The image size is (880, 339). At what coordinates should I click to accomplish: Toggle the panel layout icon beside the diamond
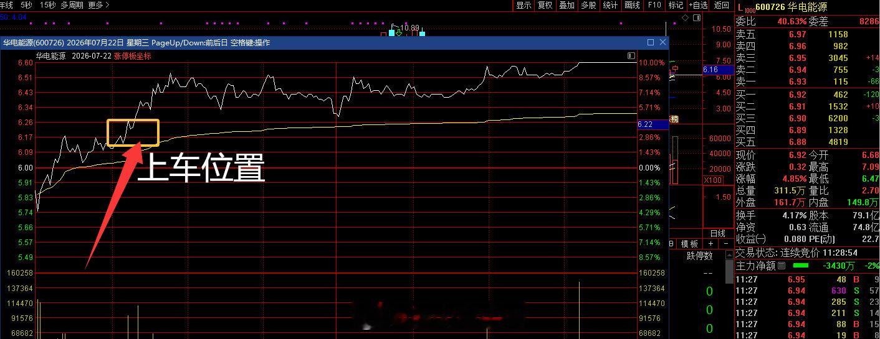pyautogui.click(x=697, y=18)
